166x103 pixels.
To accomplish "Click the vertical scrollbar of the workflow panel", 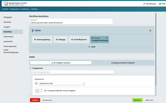I will (156, 50).
